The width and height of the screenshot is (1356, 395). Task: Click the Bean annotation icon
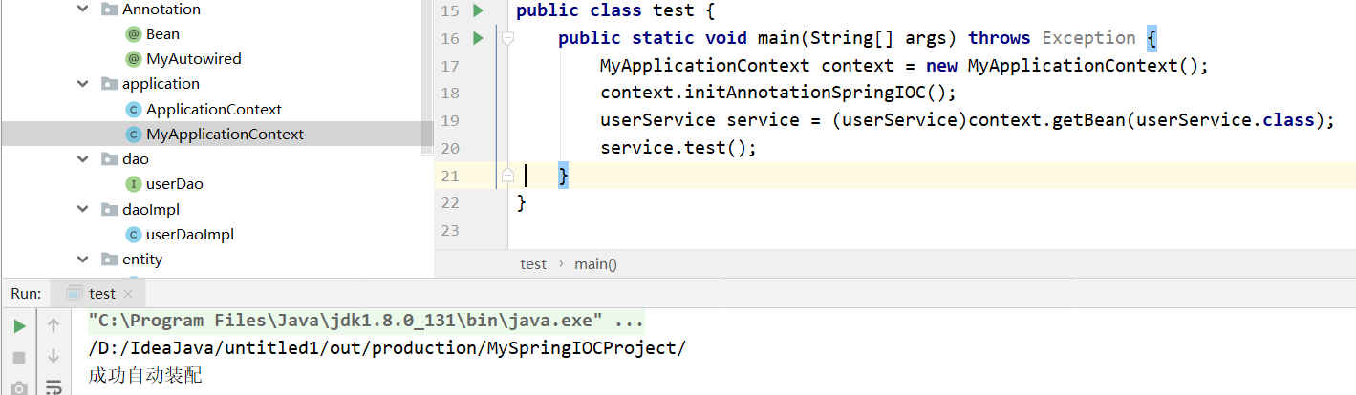(x=134, y=34)
